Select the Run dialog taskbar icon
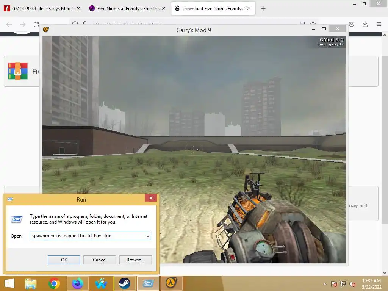Viewport: 388px width, 291px height. 148,283
